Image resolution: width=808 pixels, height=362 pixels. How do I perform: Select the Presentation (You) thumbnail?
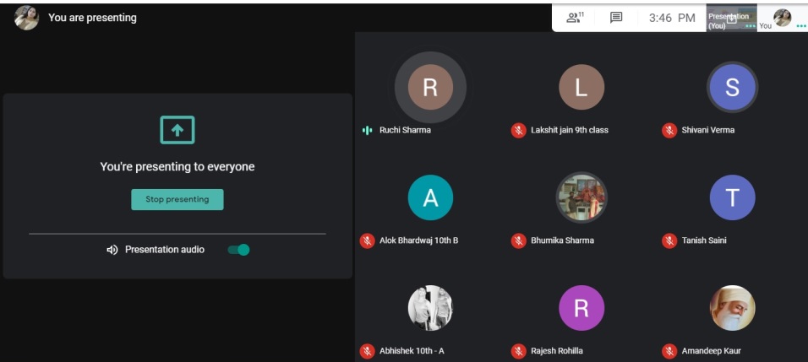730,18
